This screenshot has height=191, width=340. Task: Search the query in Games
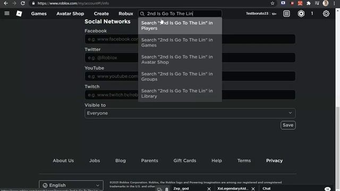point(180,42)
